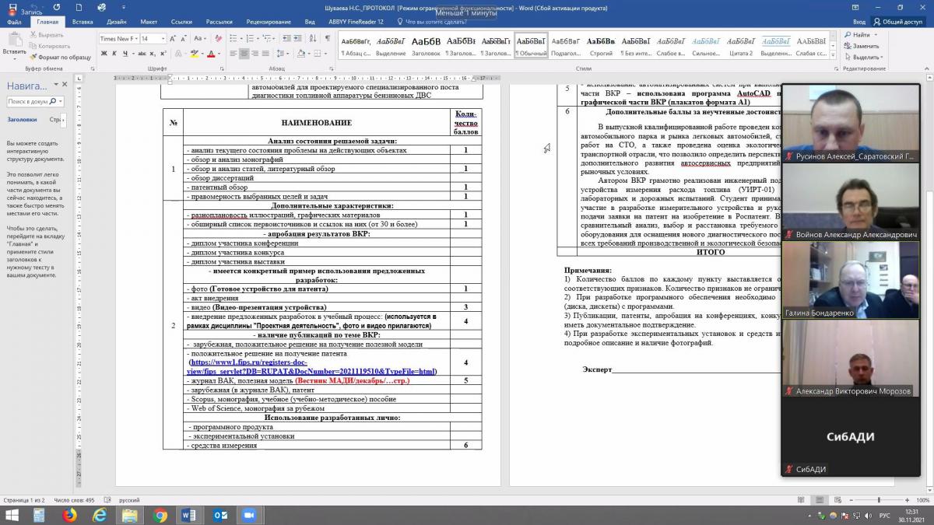Click red font color button

coord(212,53)
